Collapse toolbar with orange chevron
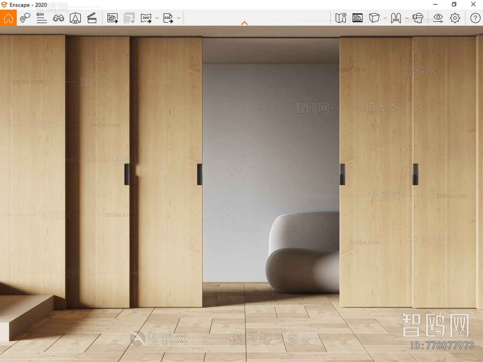The height and width of the screenshot is (362, 483). coord(245,23)
